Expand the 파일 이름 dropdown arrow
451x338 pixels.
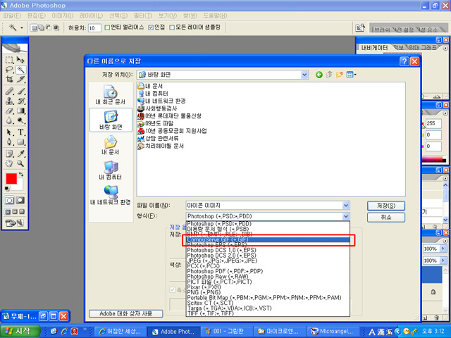pyautogui.click(x=346, y=205)
